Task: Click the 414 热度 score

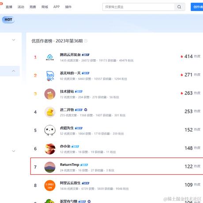Action: point(192,56)
